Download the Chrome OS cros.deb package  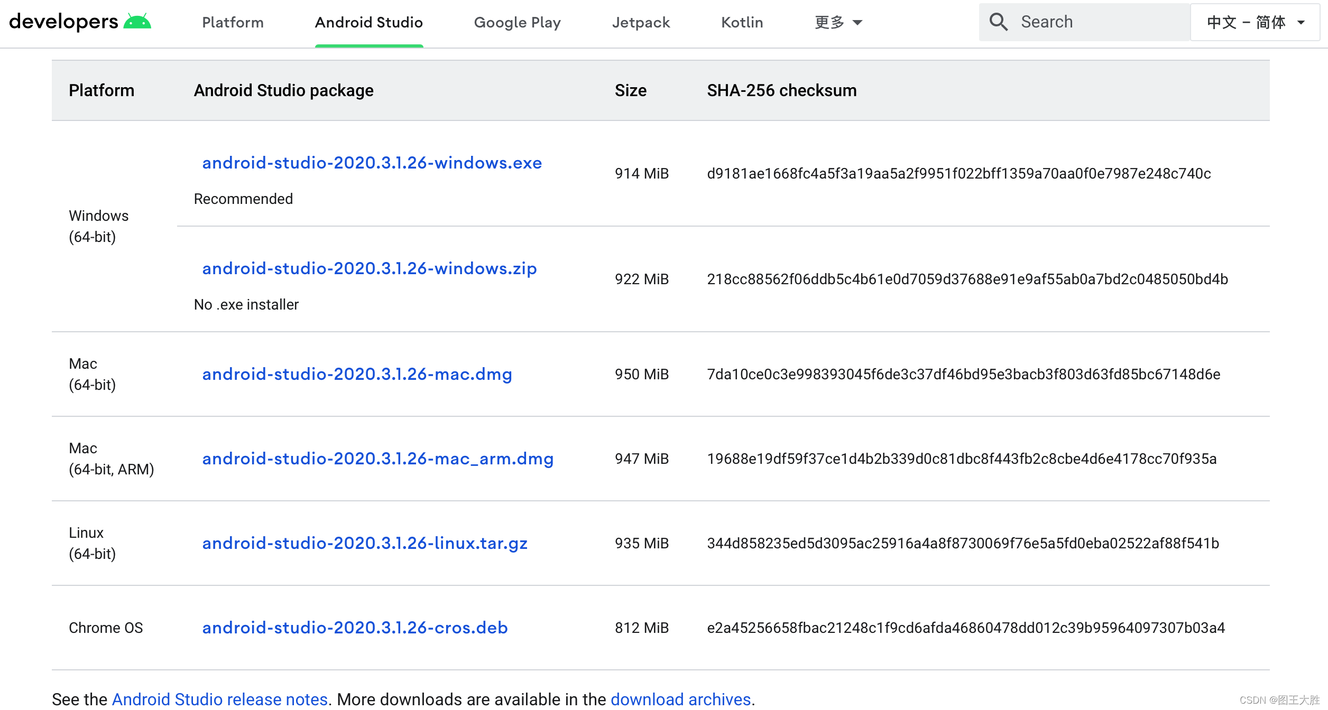355,628
